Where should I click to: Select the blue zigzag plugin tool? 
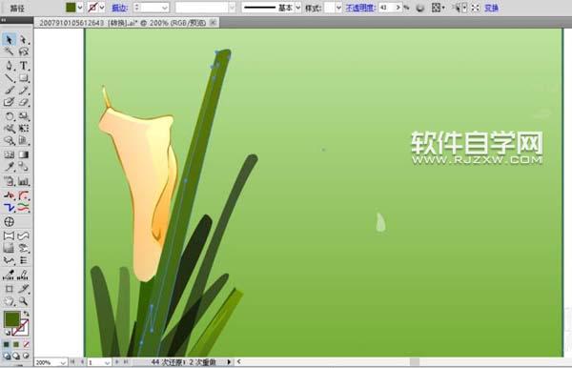click(10, 208)
